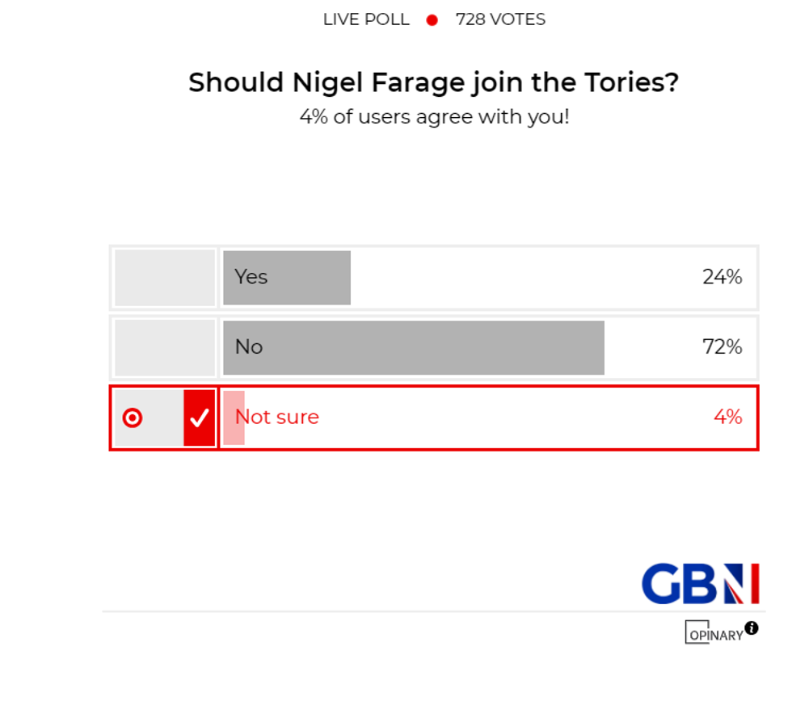Click the GB News logo
Screen dimensions: 792x701
click(x=700, y=583)
